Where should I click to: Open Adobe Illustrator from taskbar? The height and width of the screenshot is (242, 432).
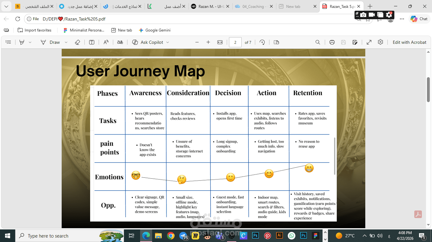pos(280,236)
